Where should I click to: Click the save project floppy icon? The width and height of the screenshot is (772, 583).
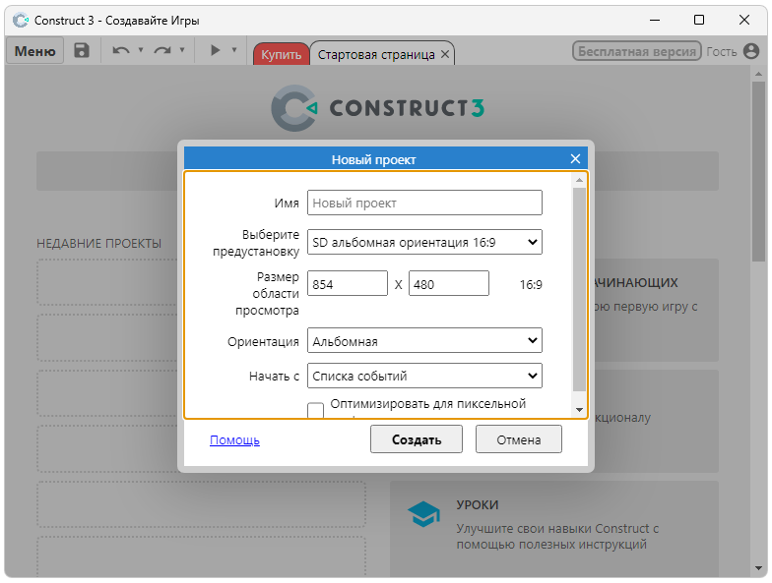click(82, 50)
